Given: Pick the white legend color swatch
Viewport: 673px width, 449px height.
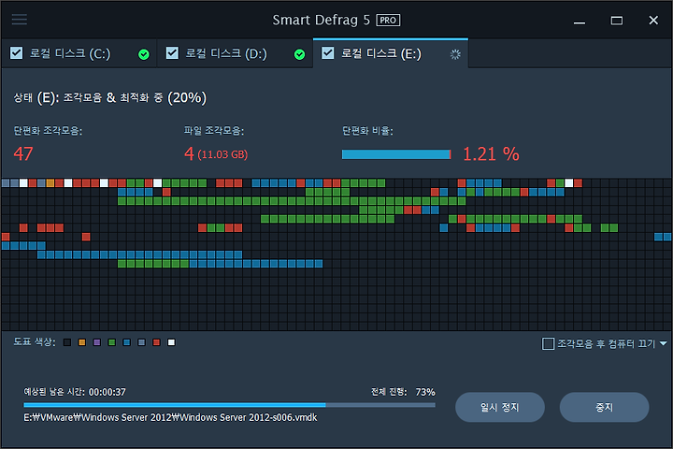Looking at the screenshot, I should [x=171, y=342].
